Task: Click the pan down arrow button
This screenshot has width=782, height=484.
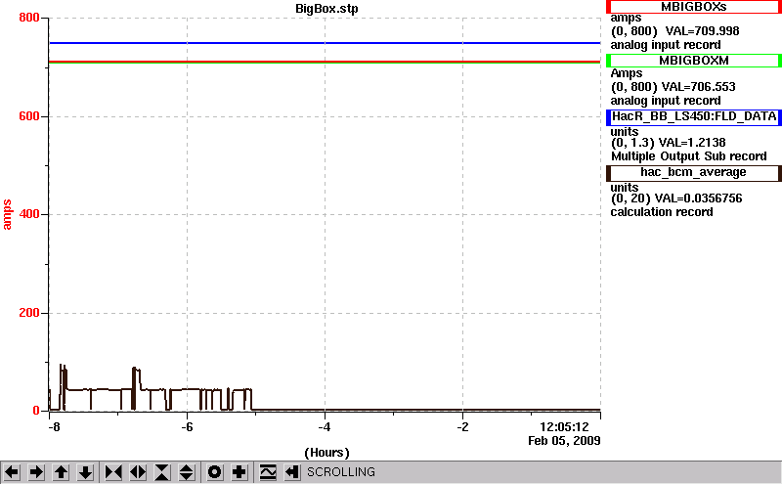Action: [85, 472]
